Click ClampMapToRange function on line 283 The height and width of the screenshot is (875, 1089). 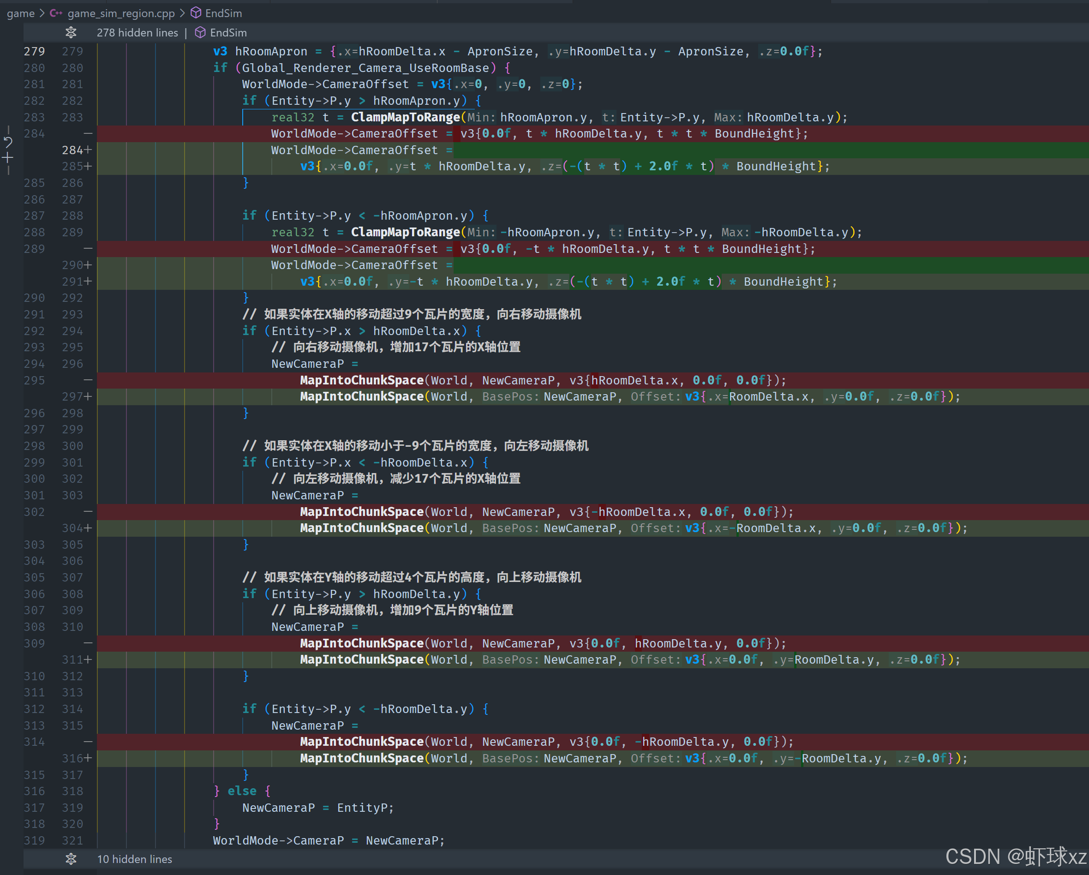point(405,117)
